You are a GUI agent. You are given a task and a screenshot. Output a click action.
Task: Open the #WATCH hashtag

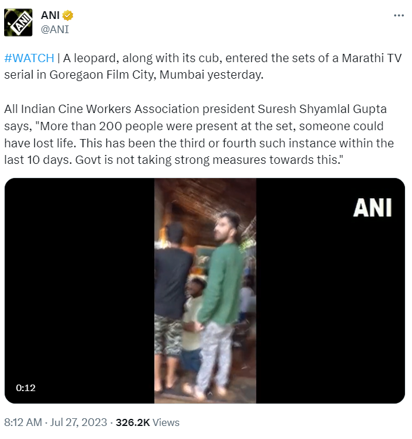(28, 59)
